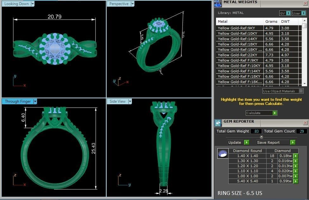Open the Through Finger viewport dropdown arrow

tap(35, 101)
